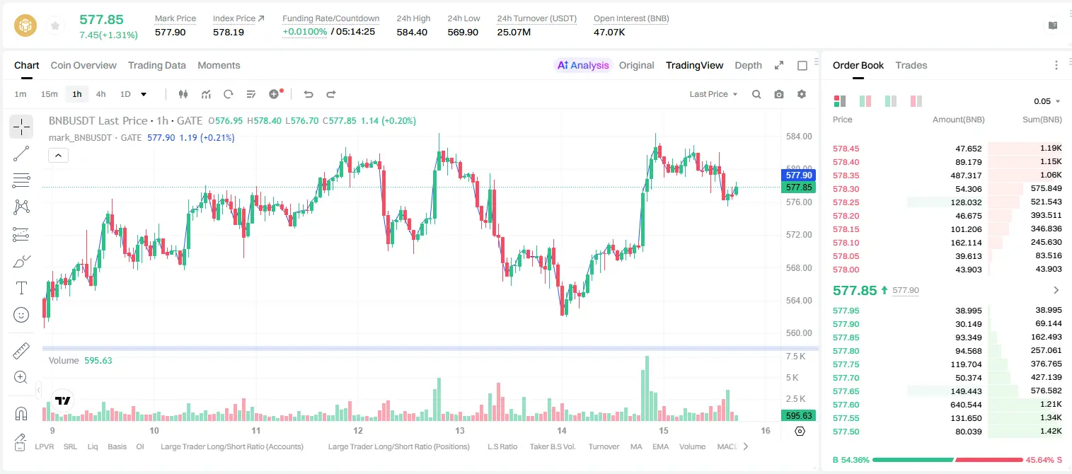This screenshot has width=1072, height=474.
Task: Add BNB to favorites with star icon
Action: click(x=54, y=26)
